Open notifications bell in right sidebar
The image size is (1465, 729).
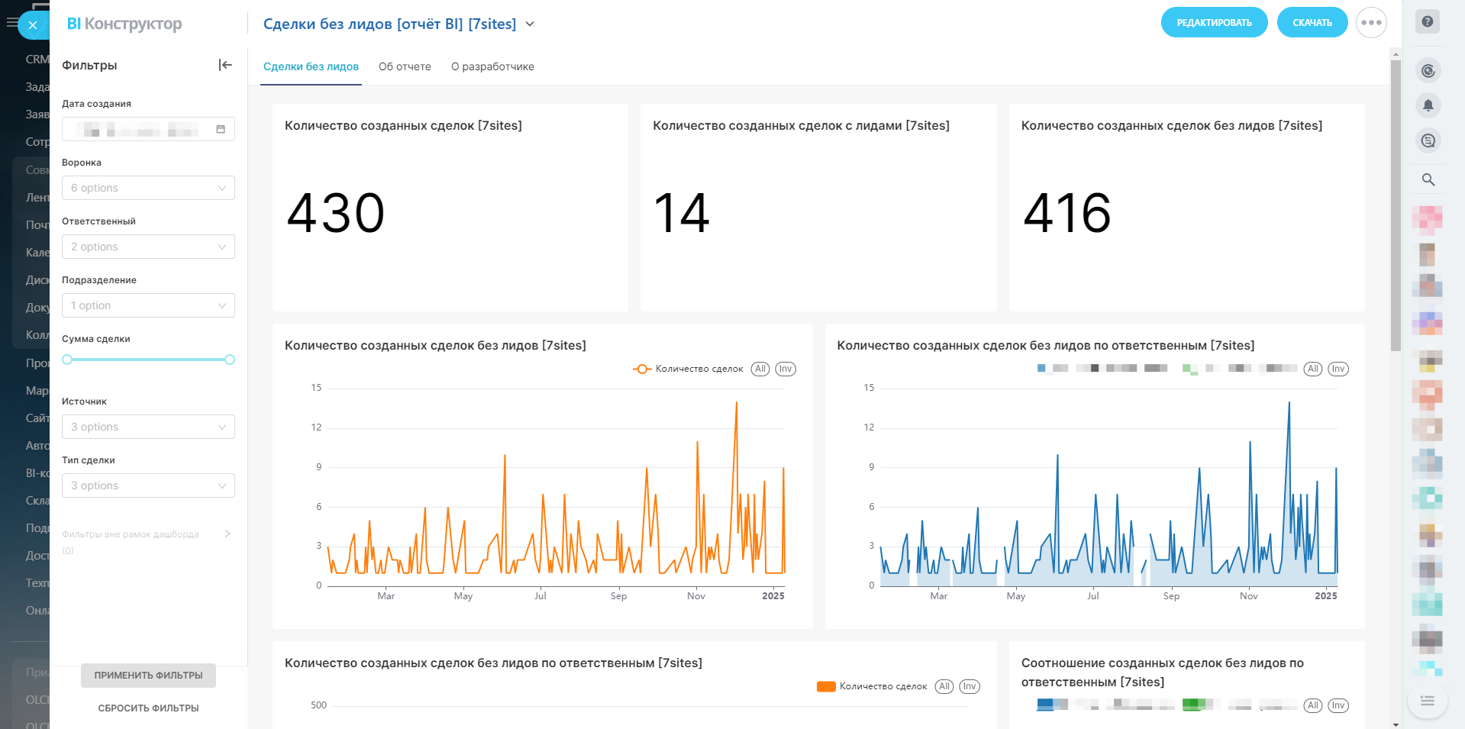pyautogui.click(x=1428, y=105)
